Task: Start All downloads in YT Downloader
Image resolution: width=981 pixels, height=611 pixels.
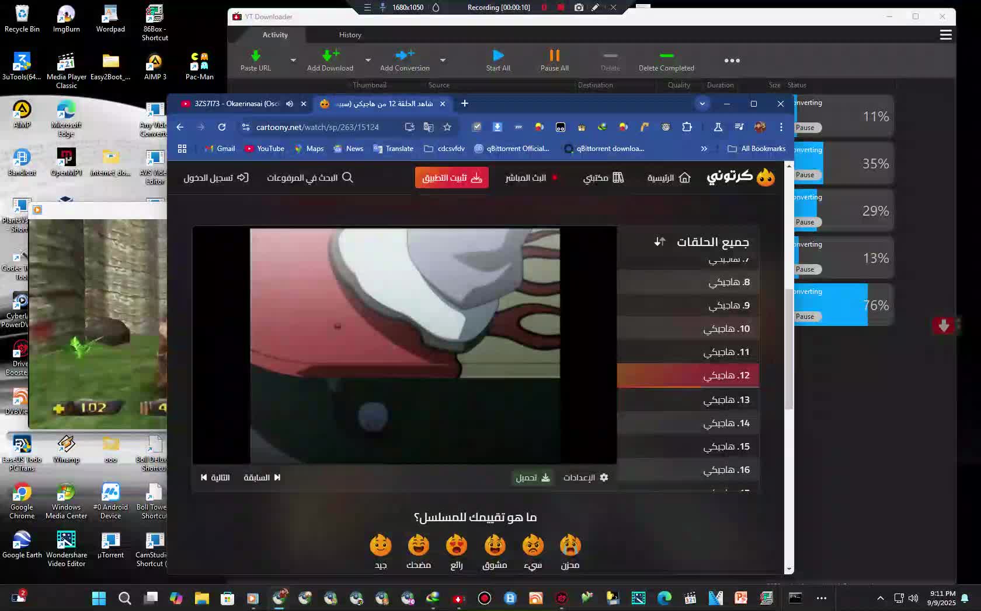Action: pos(498,60)
